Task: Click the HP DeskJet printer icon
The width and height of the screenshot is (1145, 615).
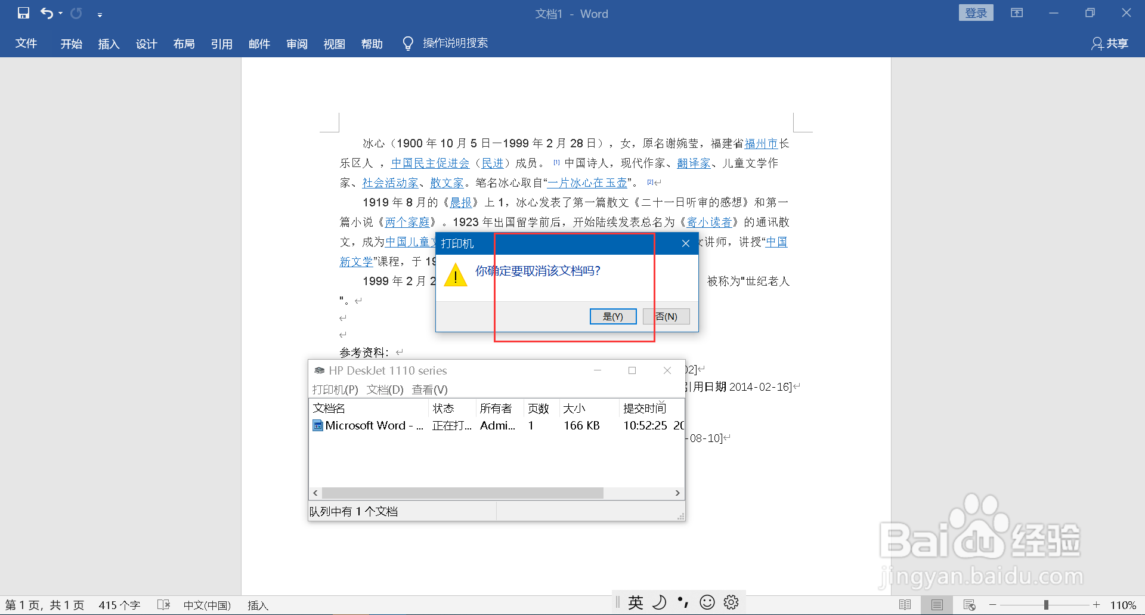Action: (320, 370)
